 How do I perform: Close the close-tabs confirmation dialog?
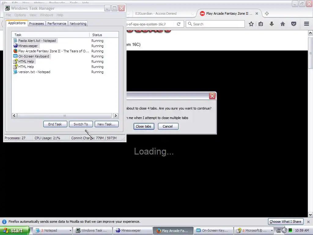pos(212,96)
